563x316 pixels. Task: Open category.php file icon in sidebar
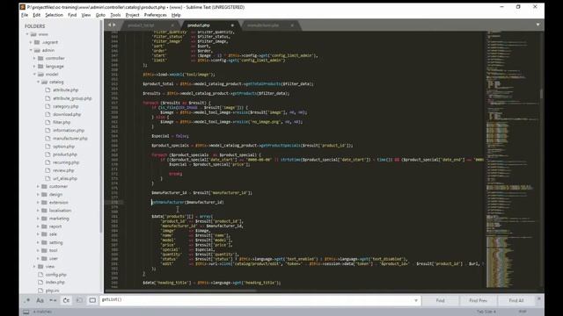click(48, 106)
